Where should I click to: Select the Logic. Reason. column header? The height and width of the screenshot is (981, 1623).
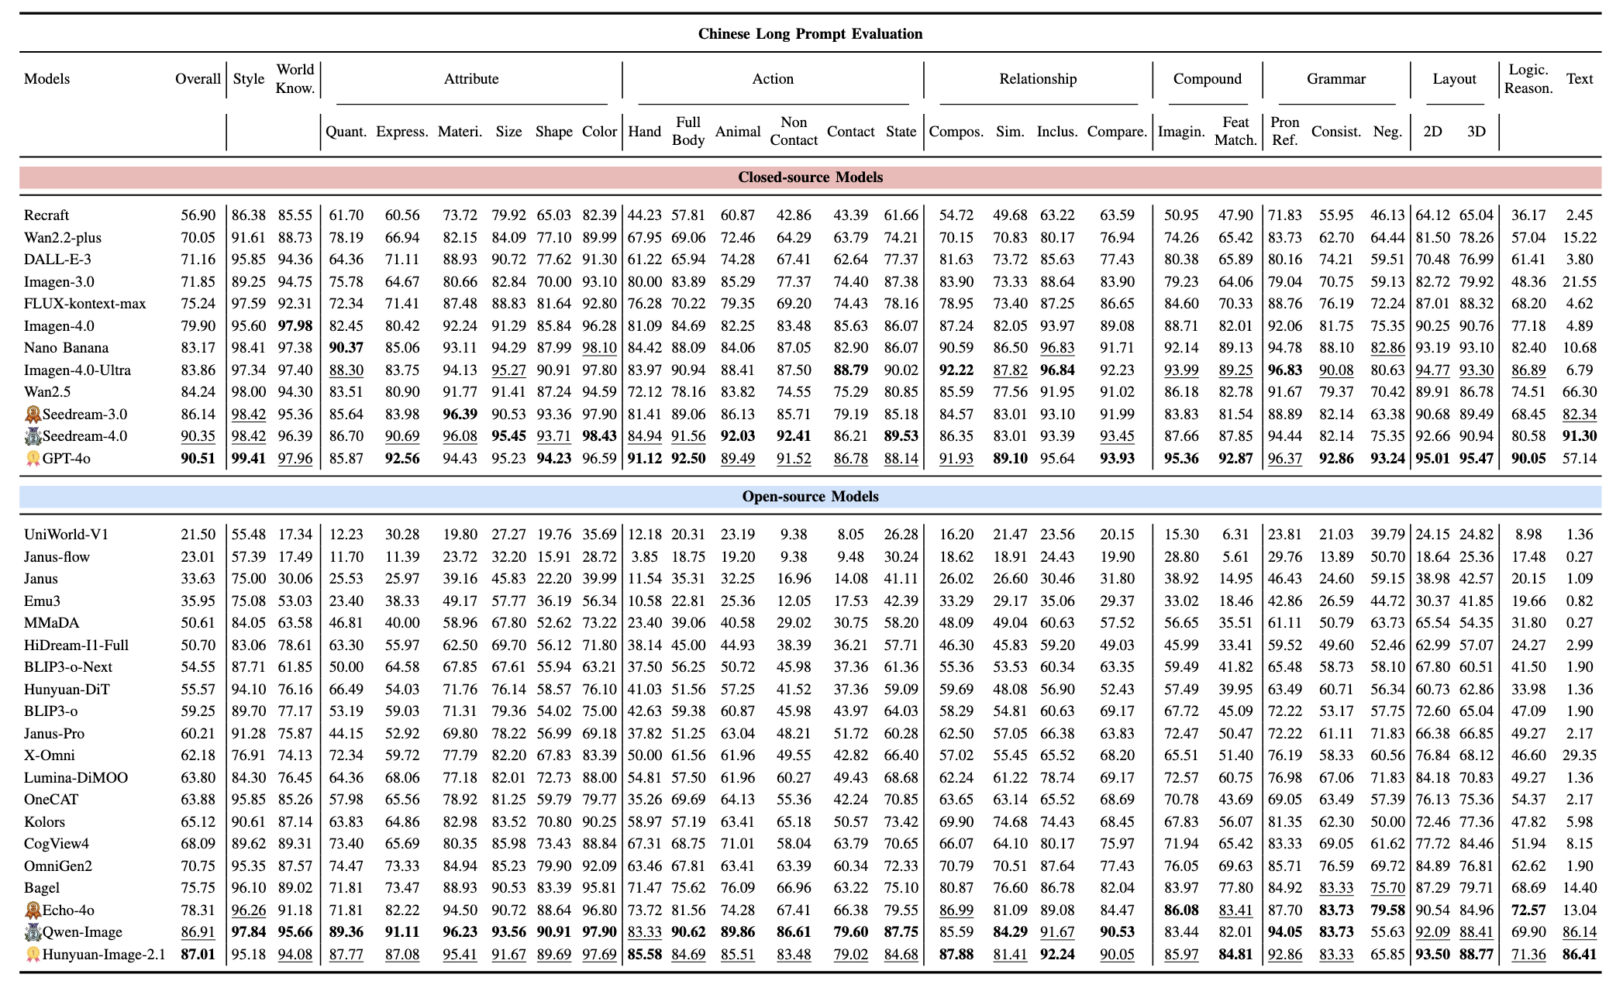pos(1528,79)
